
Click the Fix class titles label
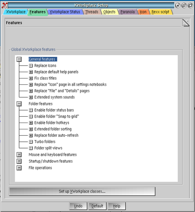click(46, 78)
